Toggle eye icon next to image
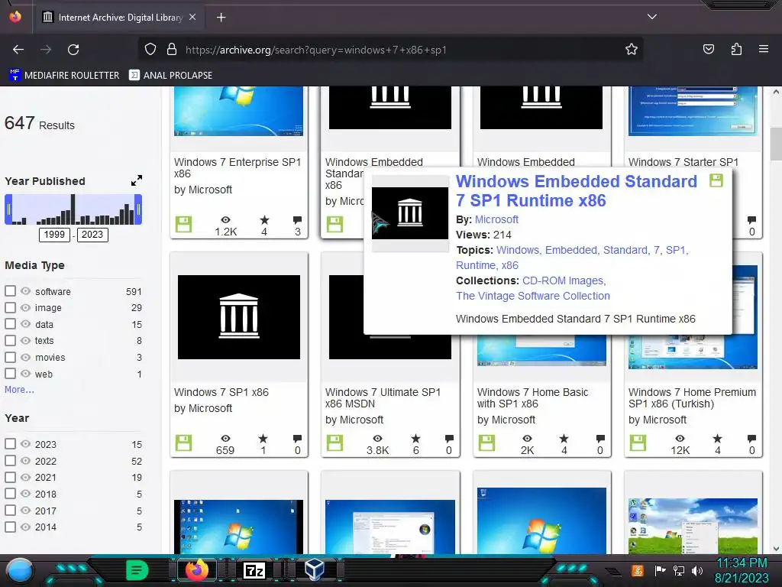 (25, 307)
